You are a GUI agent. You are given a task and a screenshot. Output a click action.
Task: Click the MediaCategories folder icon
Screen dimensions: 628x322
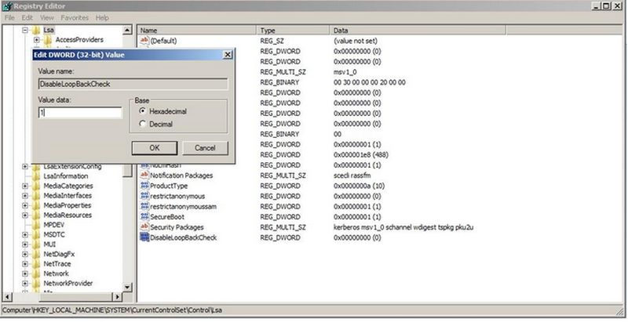(x=36, y=186)
